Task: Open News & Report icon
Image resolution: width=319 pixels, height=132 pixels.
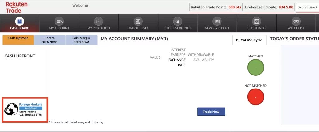Action: (x=217, y=21)
